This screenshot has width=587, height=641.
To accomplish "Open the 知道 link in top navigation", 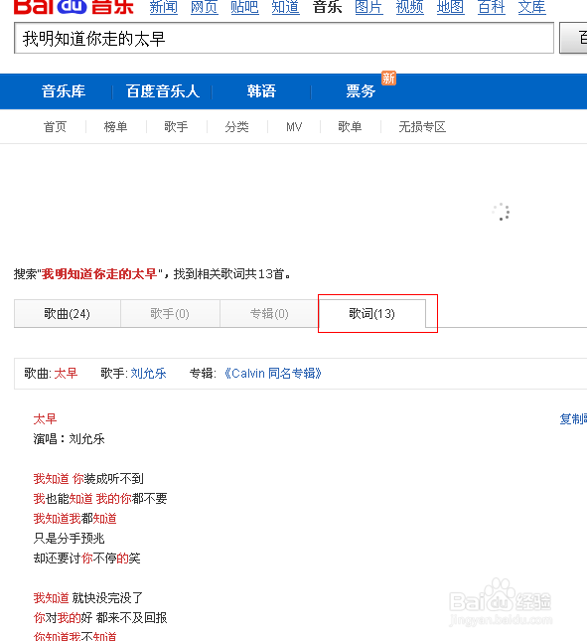I will [x=285, y=7].
